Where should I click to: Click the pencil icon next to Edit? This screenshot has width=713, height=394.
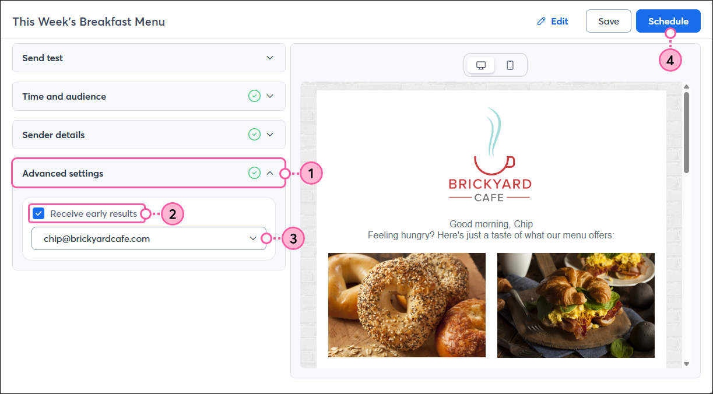542,22
